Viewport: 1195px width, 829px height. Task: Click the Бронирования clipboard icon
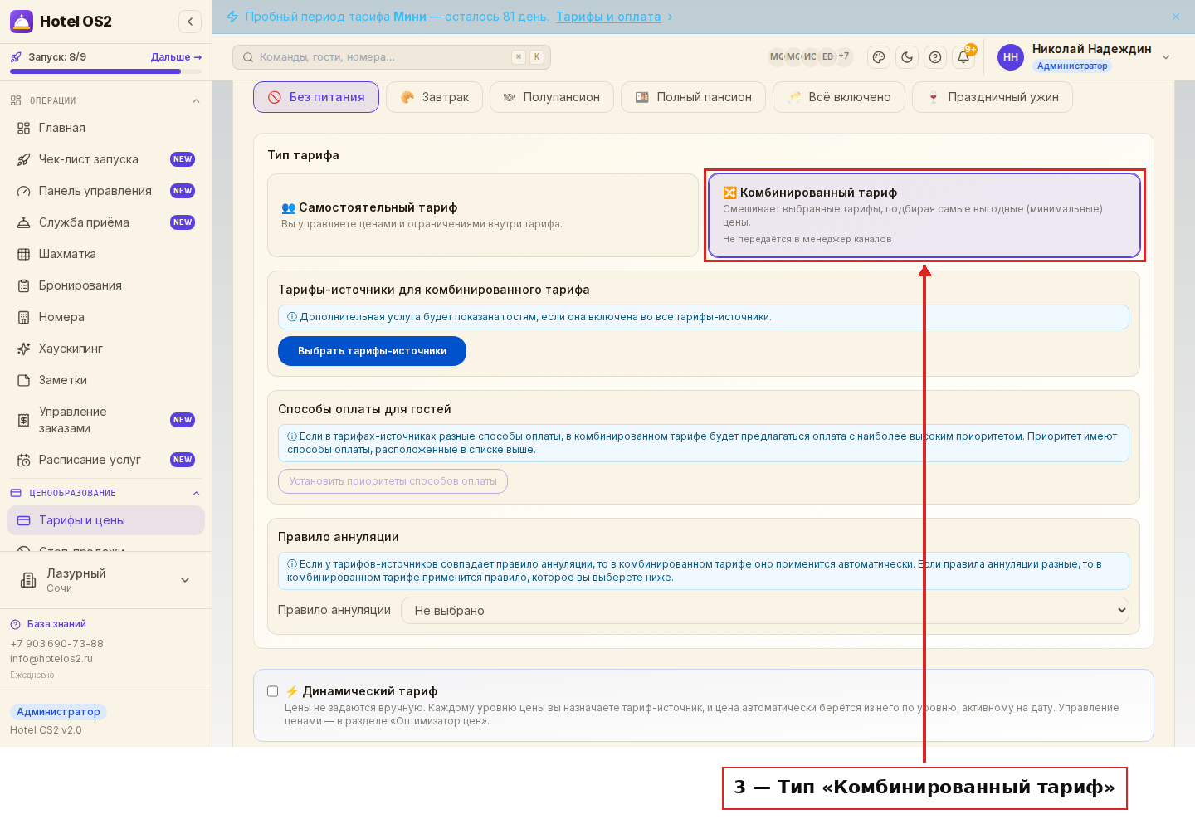23,285
